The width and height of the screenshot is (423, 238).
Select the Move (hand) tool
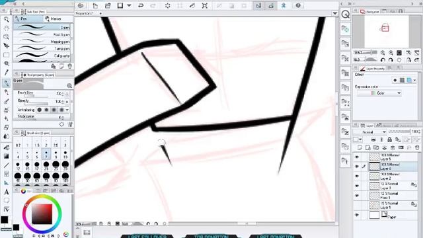click(x=6, y=28)
